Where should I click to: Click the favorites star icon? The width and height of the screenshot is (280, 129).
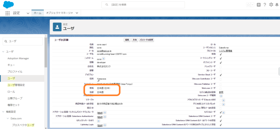[x=248, y=5]
